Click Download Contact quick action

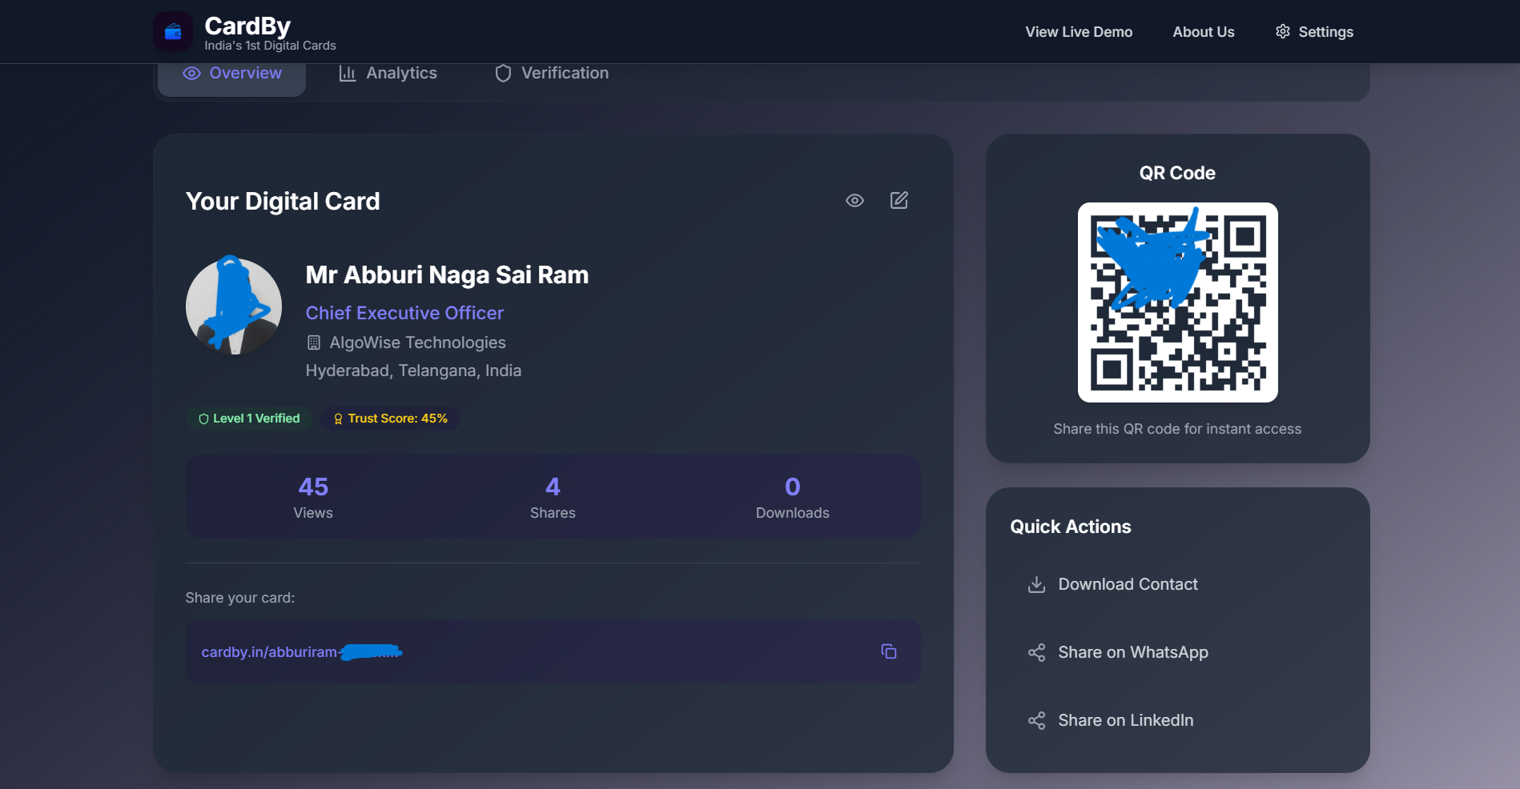[1177, 584]
